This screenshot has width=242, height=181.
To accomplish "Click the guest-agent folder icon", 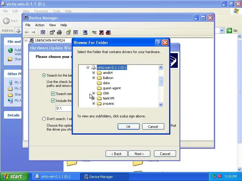I will 99,88.
